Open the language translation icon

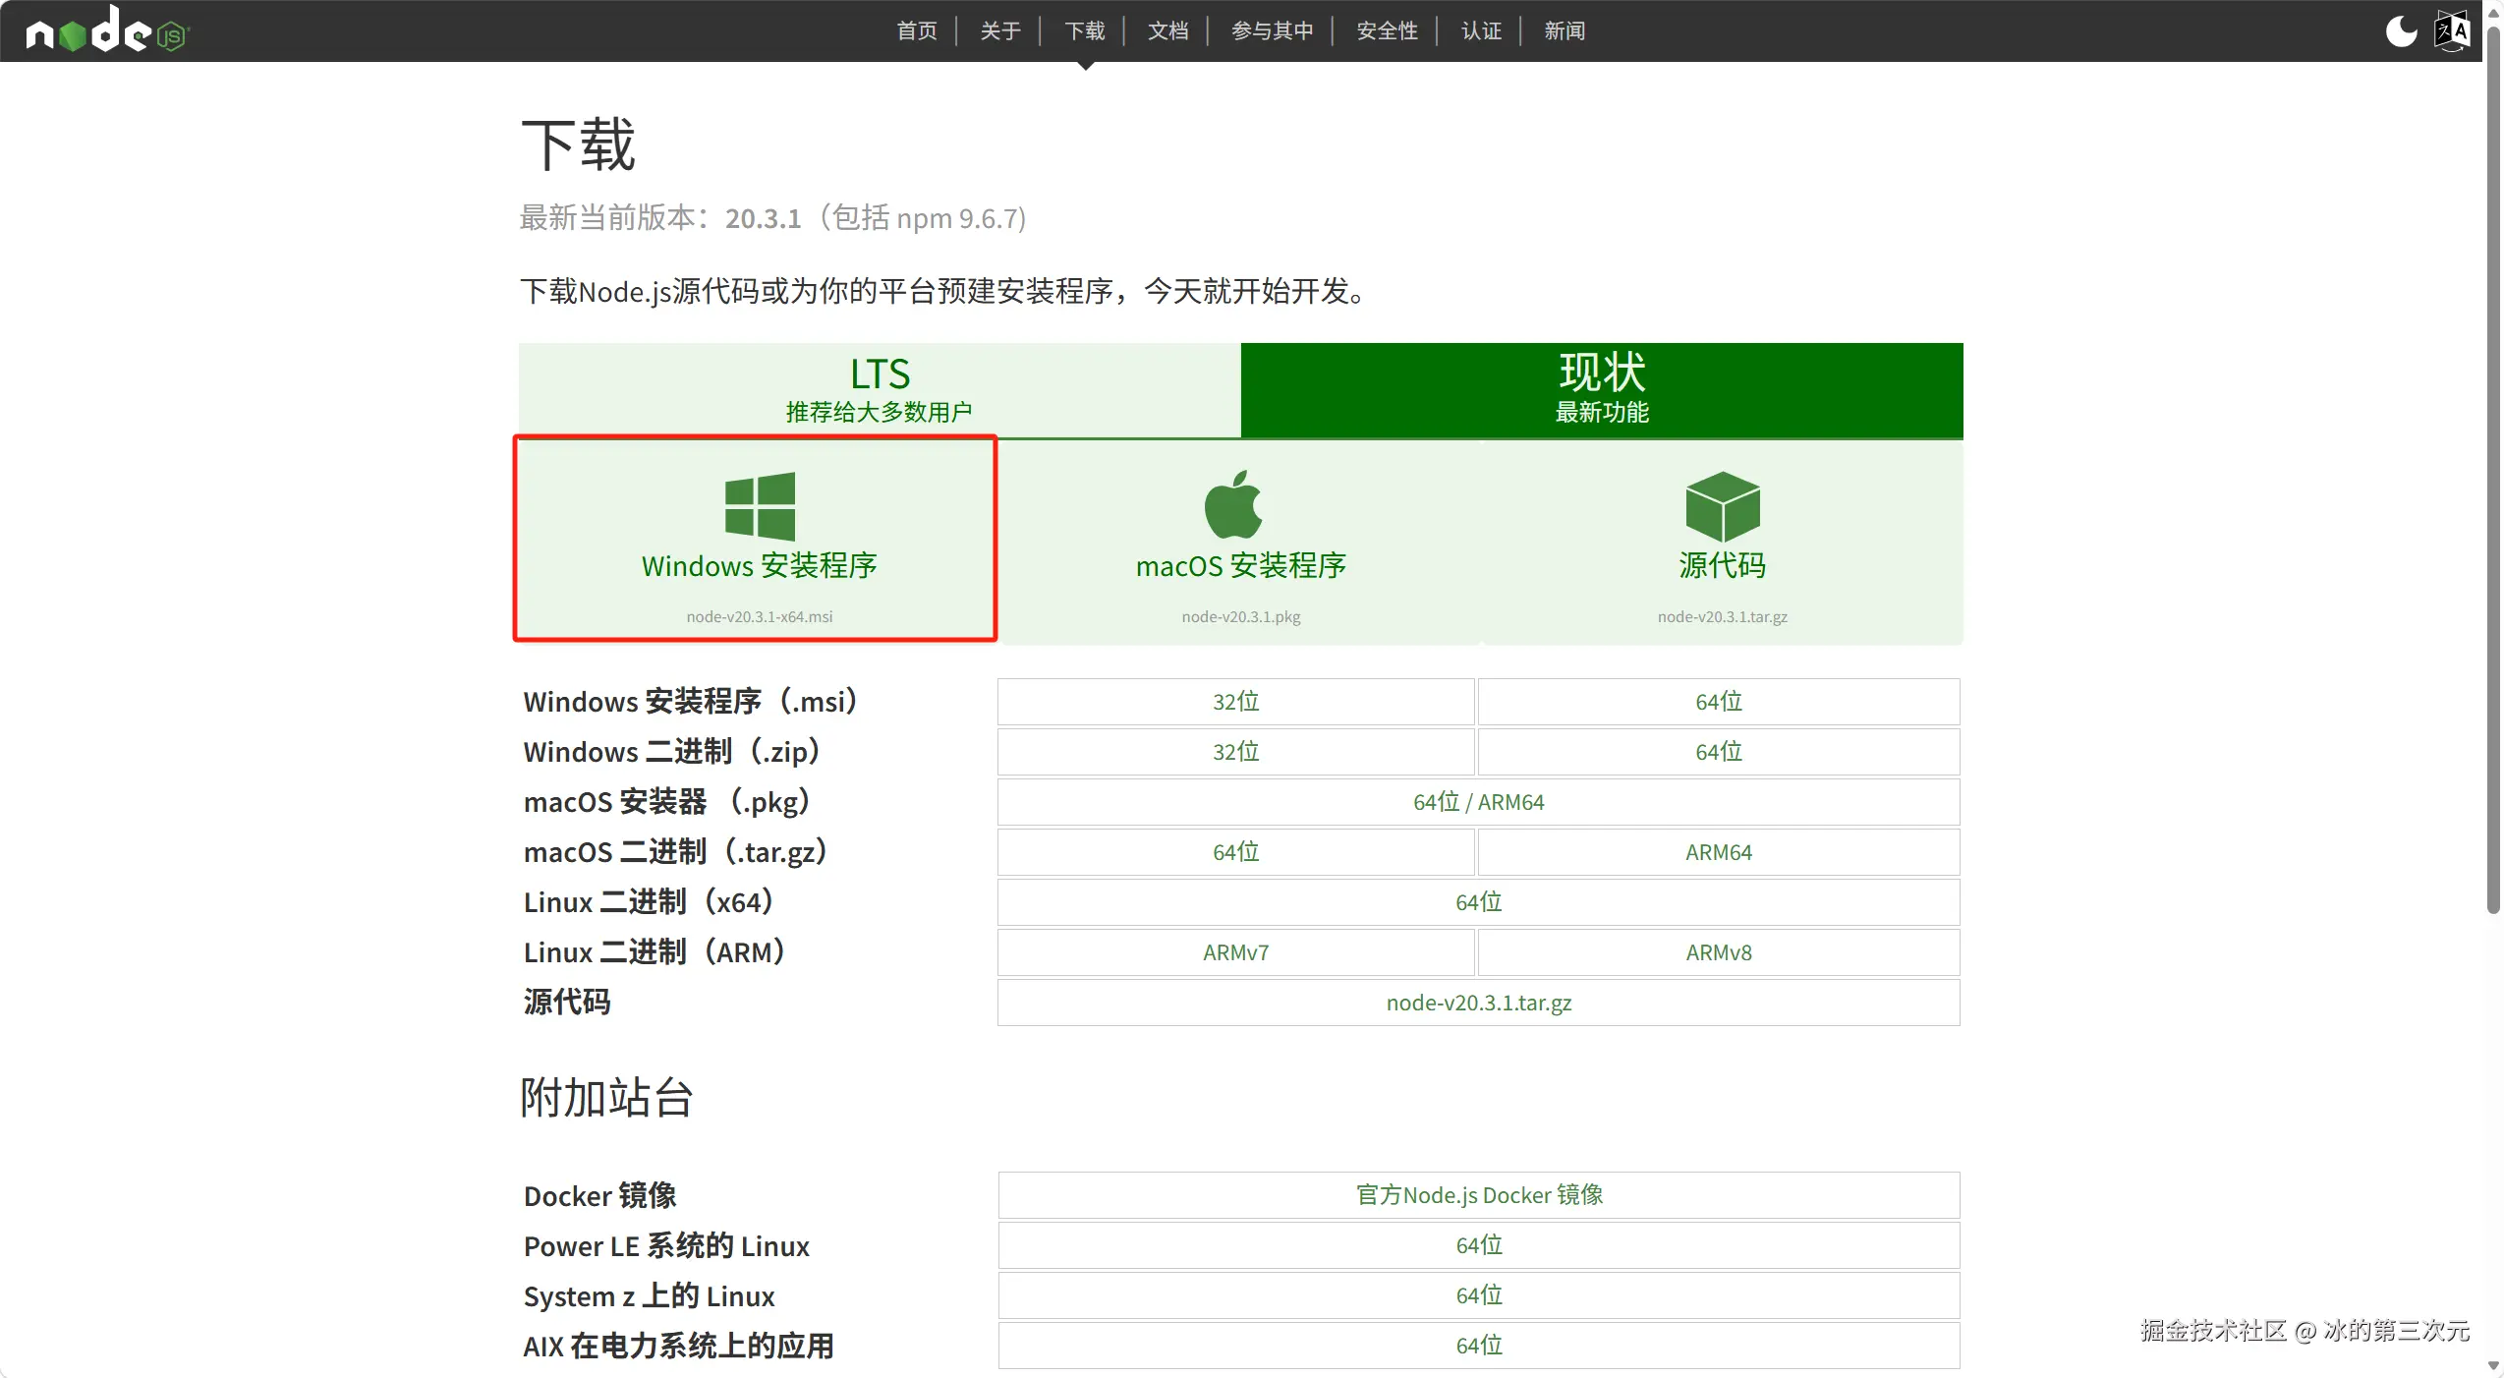(x=2452, y=30)
